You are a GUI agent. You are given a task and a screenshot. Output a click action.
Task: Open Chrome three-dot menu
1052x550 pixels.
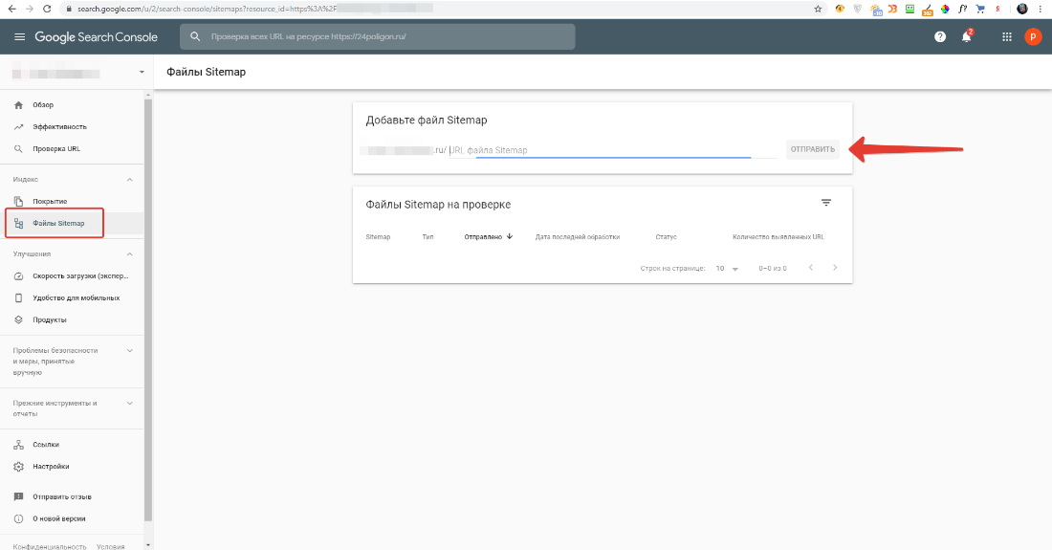click(1041, 9)
